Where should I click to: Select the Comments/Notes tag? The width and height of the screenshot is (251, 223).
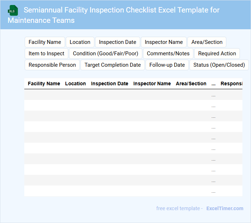168,54
